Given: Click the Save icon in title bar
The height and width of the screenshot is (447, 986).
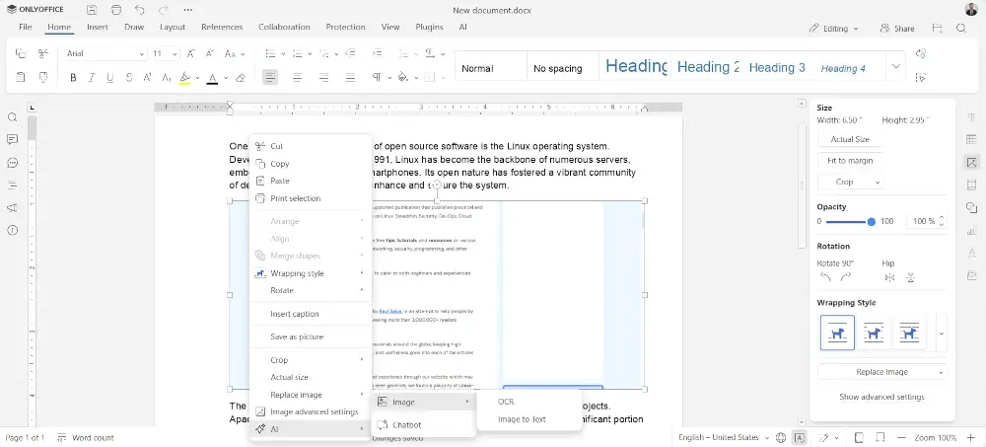Looking at the screenshot, I should click(91, 10).
